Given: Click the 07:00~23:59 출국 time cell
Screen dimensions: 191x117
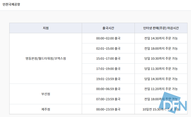Looking at the screenshot, I should pyautogui.click(x=108, y=99).
